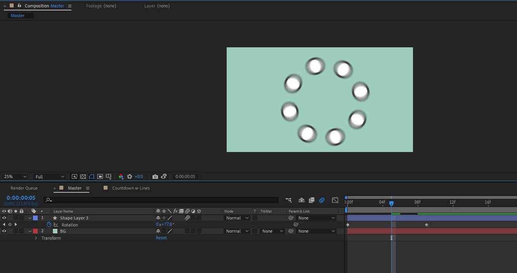Open the Master timeline panel menu
Viewport: 517px width, 273px height.
click(88, 188)
